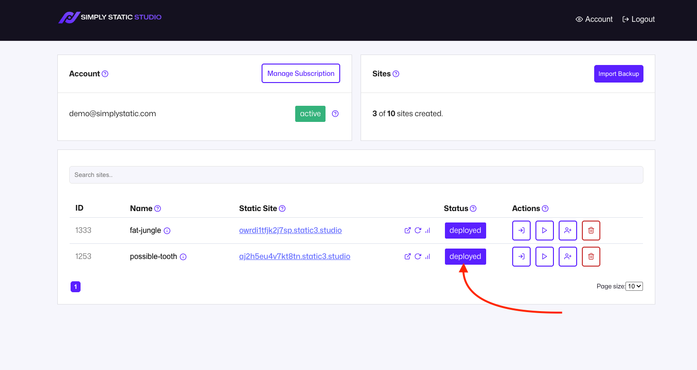Click '3 of 10 sites created' text
Screen dimensions: 697x370
(x=408, y=114)
